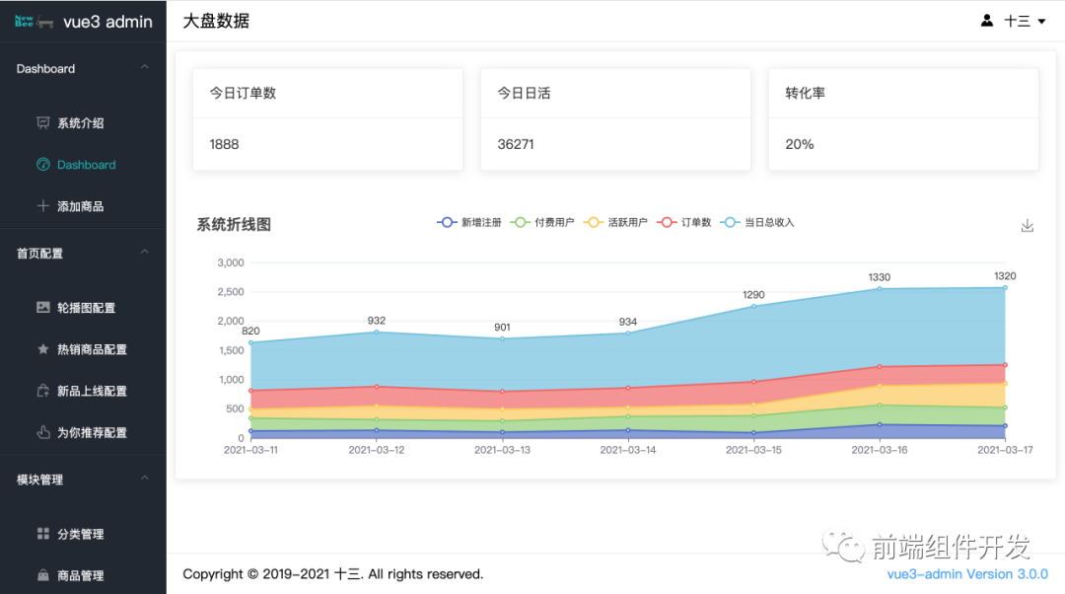Open 新品上线配置 page
The image size is (1065, 594).
point(83,391)
